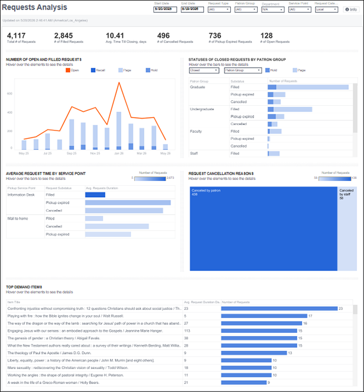Click the 'Engaging Jesus with our senses' title

(x=85, y=331)
